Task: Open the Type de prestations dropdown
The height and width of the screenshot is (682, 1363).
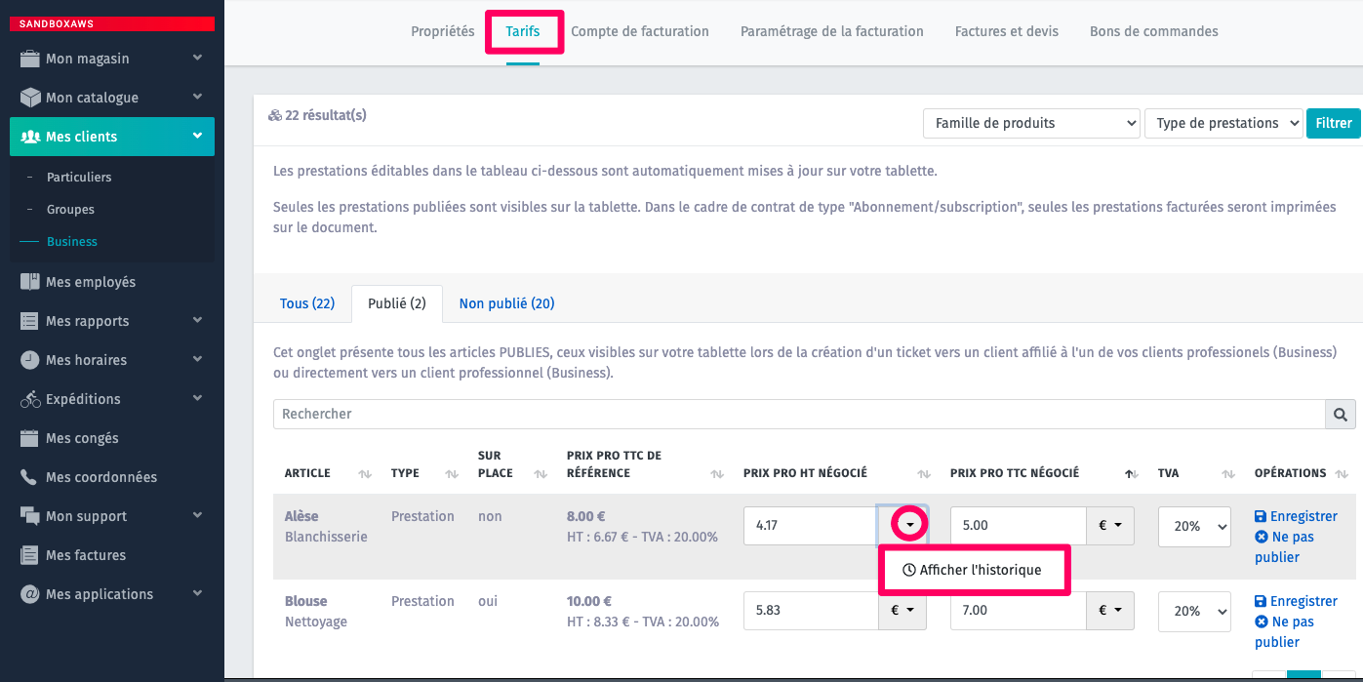Action: pyautogui.click(x=1223, y=123)
